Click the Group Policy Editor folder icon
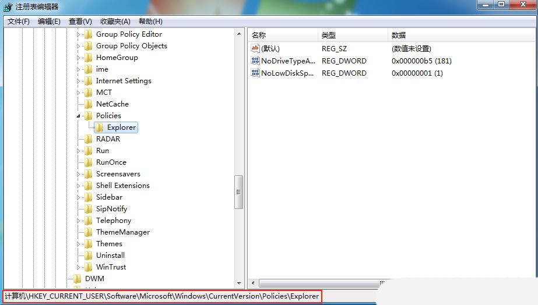 pyautogui.click(x=88, y=34)
